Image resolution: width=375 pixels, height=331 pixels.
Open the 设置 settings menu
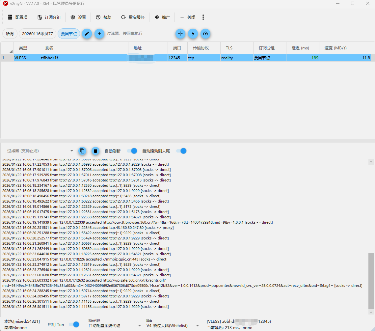(78, 17)
